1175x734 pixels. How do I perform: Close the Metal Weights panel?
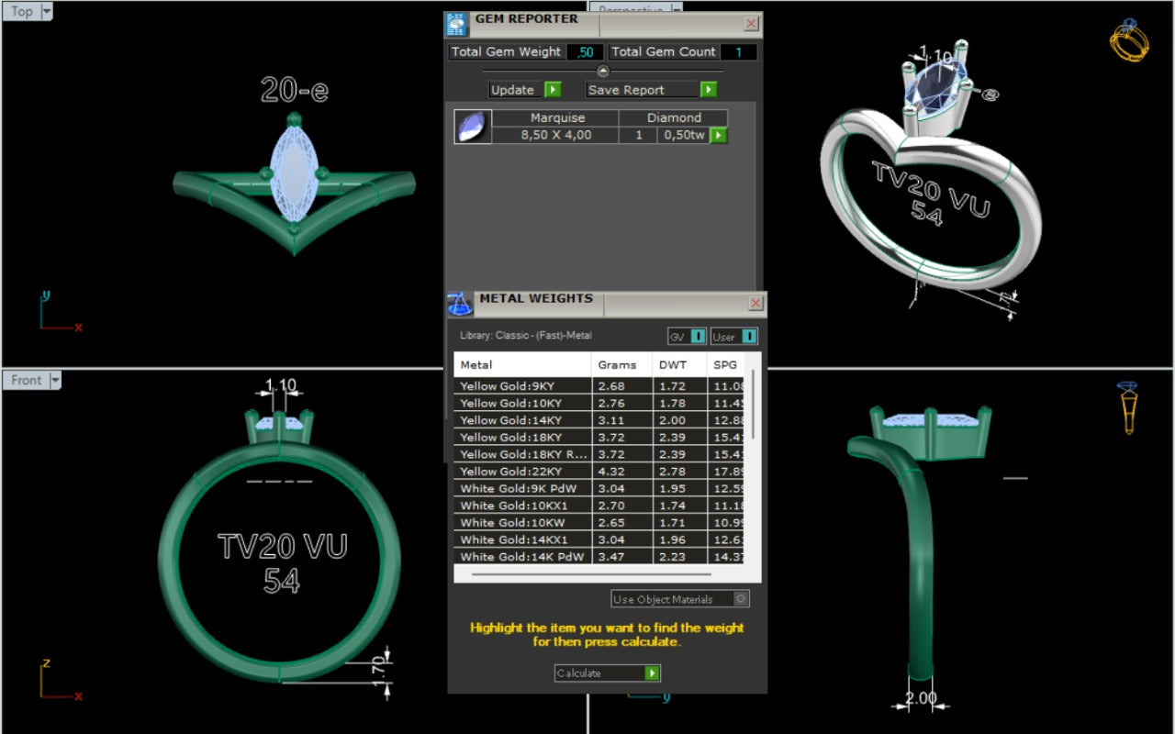click(x=755, y=303)
